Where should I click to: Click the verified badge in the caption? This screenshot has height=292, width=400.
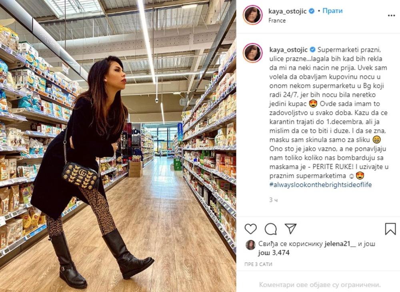tap(312, 49)
